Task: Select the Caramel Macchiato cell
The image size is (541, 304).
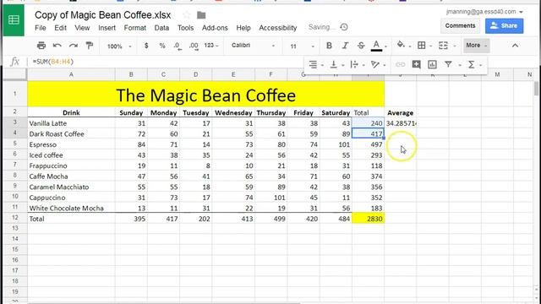Action: [71, 187]
